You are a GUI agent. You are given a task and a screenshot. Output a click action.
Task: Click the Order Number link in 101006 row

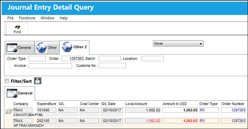233,110
